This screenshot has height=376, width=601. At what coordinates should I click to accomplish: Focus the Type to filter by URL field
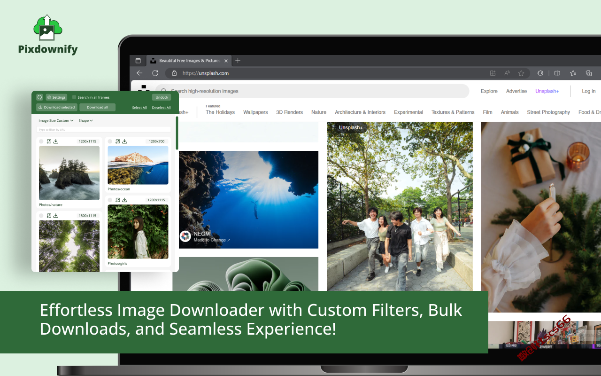click(103, 129)
